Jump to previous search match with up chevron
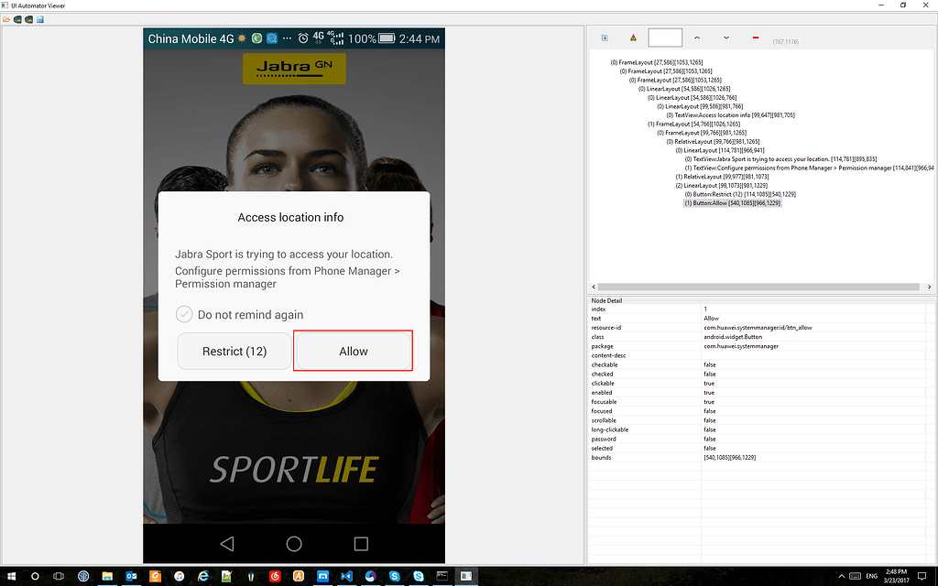Viewport: 938px width, 586px height. pyautogui.click(x=698, y=38)
